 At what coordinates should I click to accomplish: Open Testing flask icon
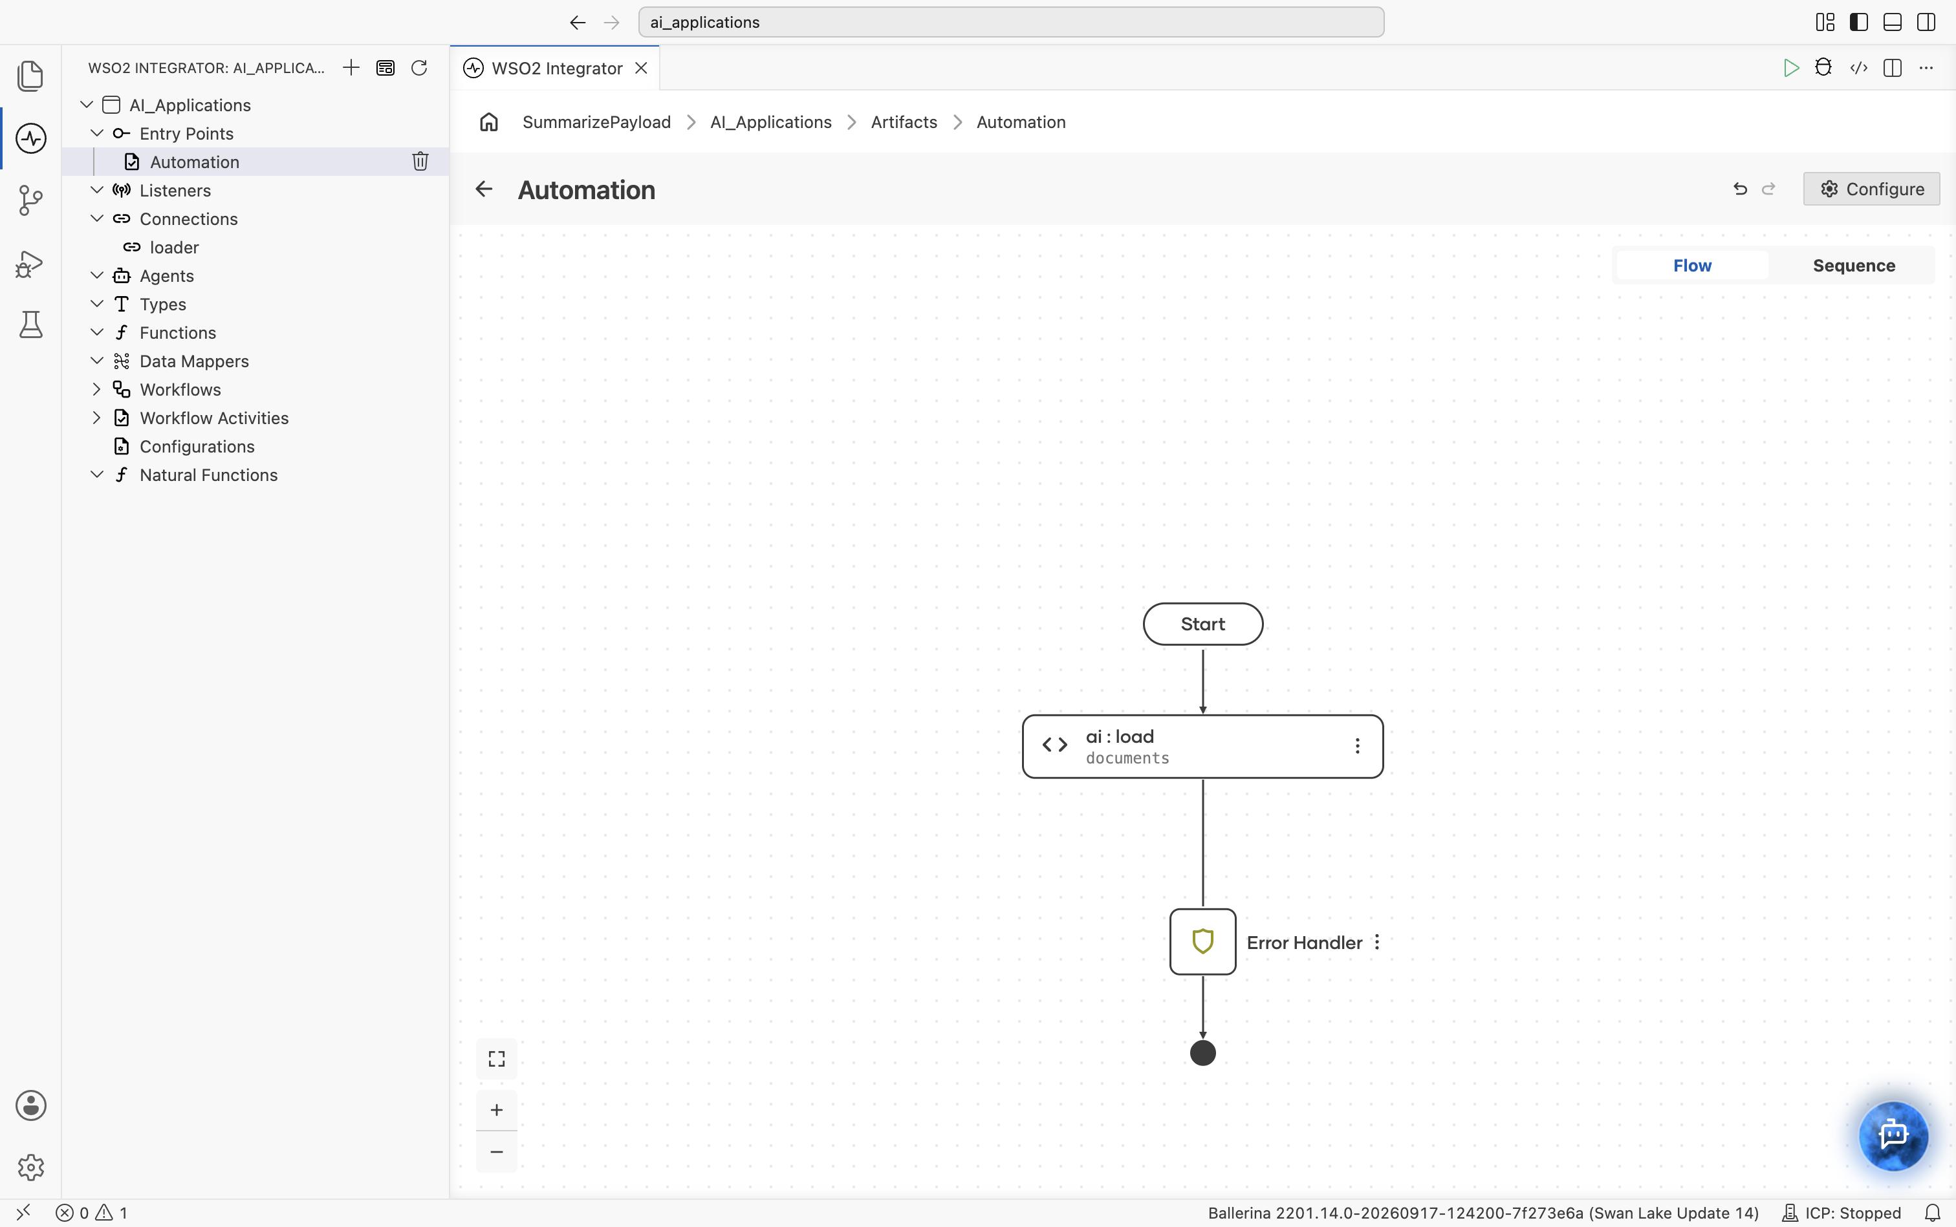31,325
